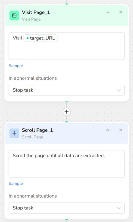Select the Scroll Page_1 title
The height and width of the screenshot is (222, 133).
(37, 130)
